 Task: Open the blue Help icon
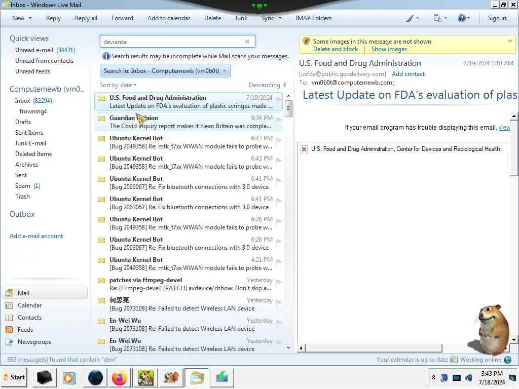click(x=461, y=18)
